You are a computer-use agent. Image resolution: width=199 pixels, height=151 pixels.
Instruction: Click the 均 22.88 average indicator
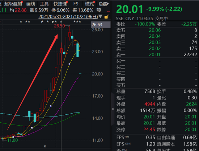click(x=18, y=10)
